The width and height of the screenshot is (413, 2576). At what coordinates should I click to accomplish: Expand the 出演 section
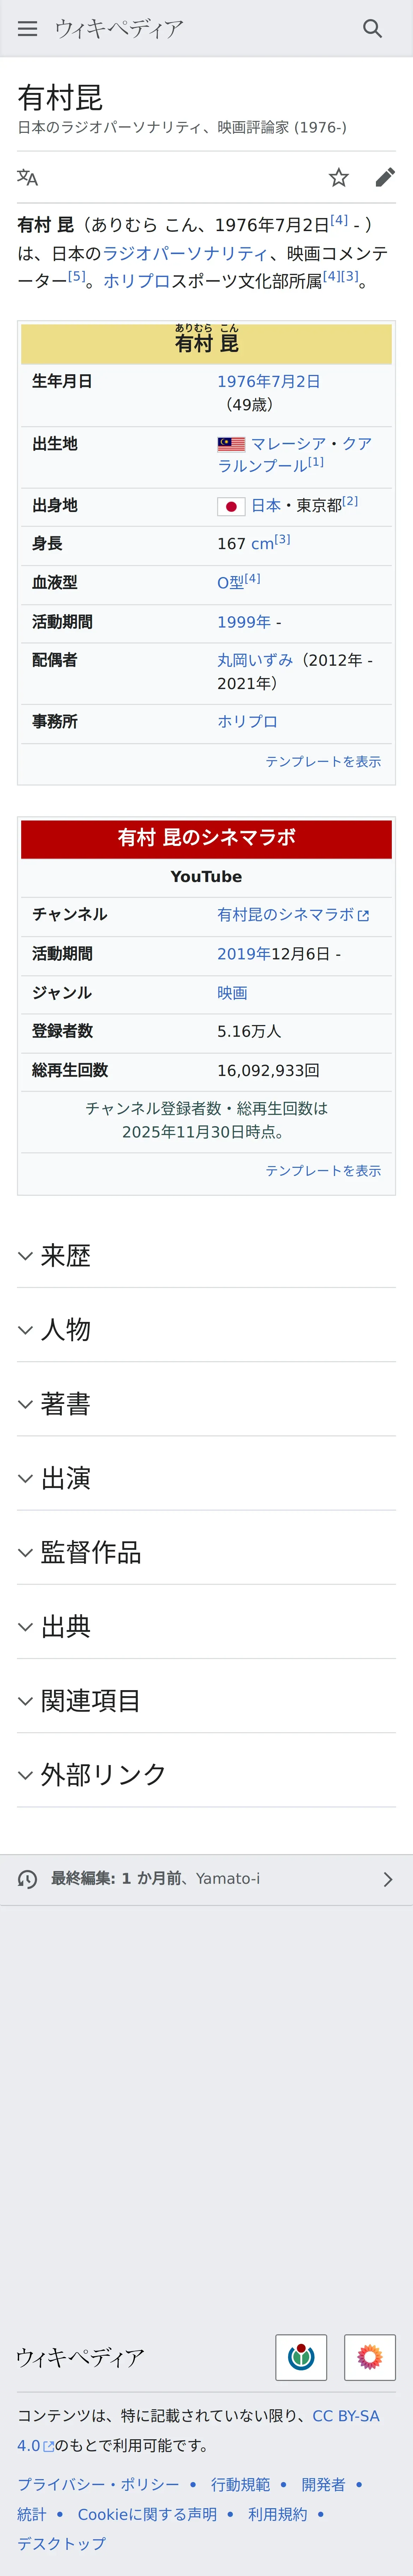206,1478
